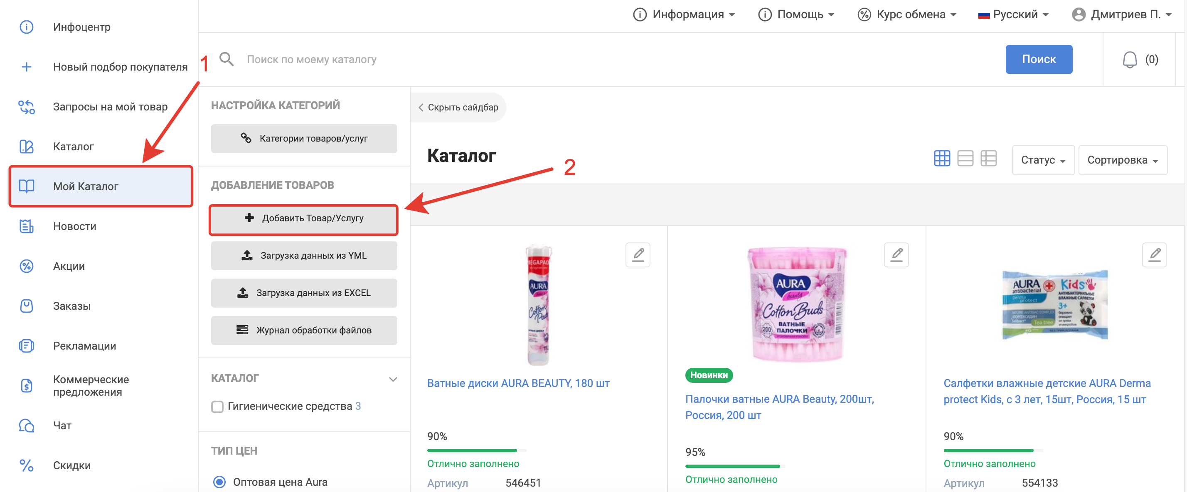Screen dimensions: 1187x492
Task: Click edit pencil on Ватные диски product
Action: tap(638, 255)
